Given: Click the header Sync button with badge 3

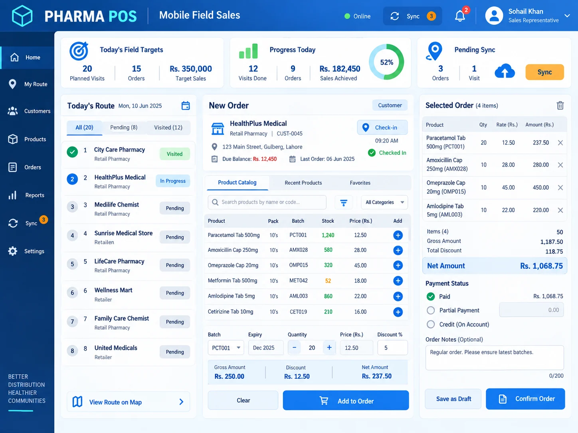Looking at the screenshot, I should [413, 16].
